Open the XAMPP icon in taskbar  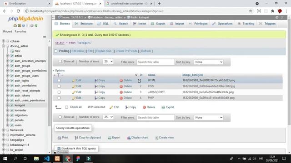point(57,158)
